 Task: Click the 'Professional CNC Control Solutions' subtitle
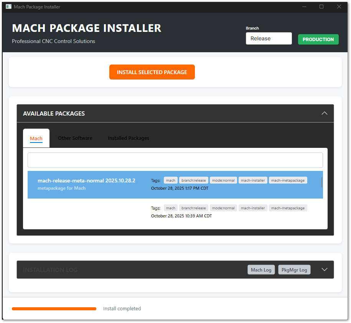tap(53, 41)
